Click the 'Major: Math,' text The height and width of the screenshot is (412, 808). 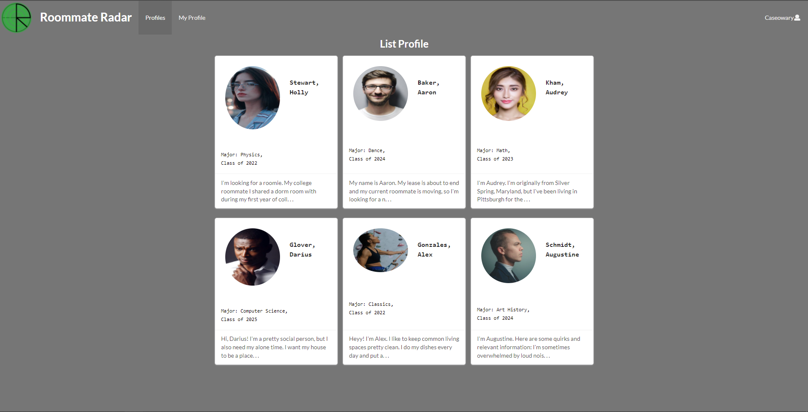493,150
